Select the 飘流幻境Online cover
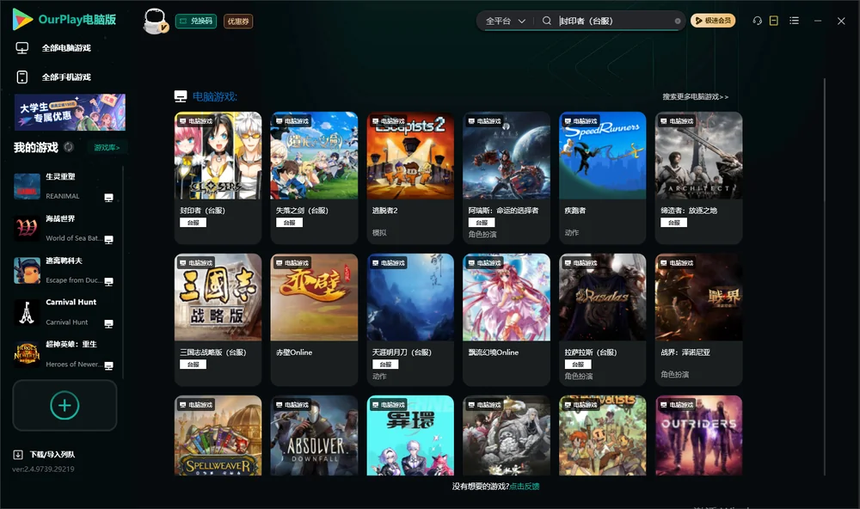Screen dimensions: 860x509 point(507,297)
